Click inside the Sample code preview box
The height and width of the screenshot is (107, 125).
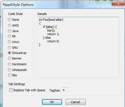click(x=78, y=47)
